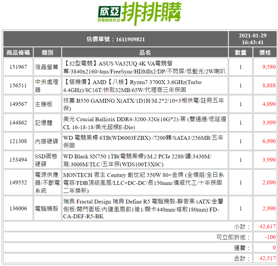Click the quantity in the ASUS monitor row

[241, 67]
